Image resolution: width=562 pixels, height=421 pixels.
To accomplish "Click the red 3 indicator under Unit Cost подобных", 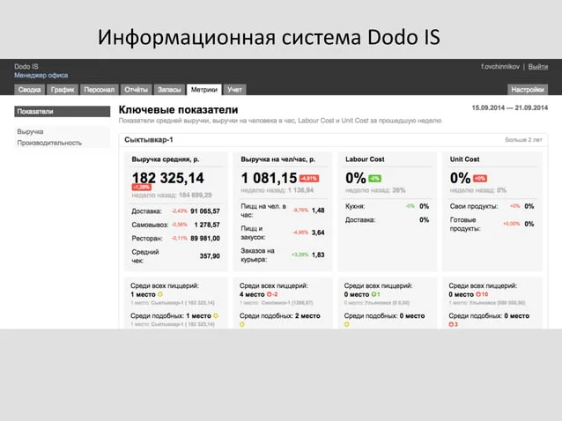I will (453, 325).
